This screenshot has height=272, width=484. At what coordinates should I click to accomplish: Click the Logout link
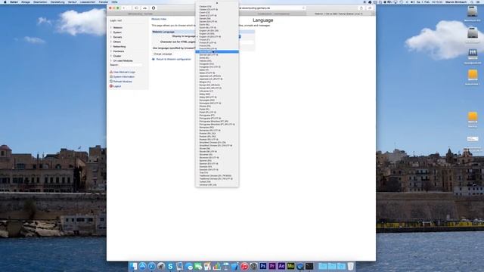[117, 86]
